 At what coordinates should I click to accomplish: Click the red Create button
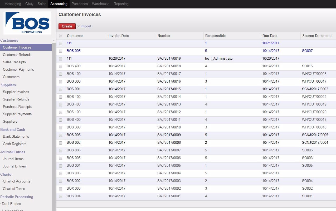(67, 26)
